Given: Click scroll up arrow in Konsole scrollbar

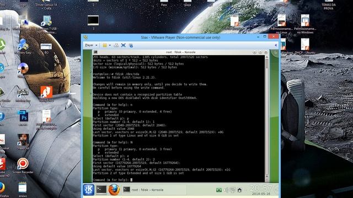Looking at the screenshot, I should tap(267, 57).
